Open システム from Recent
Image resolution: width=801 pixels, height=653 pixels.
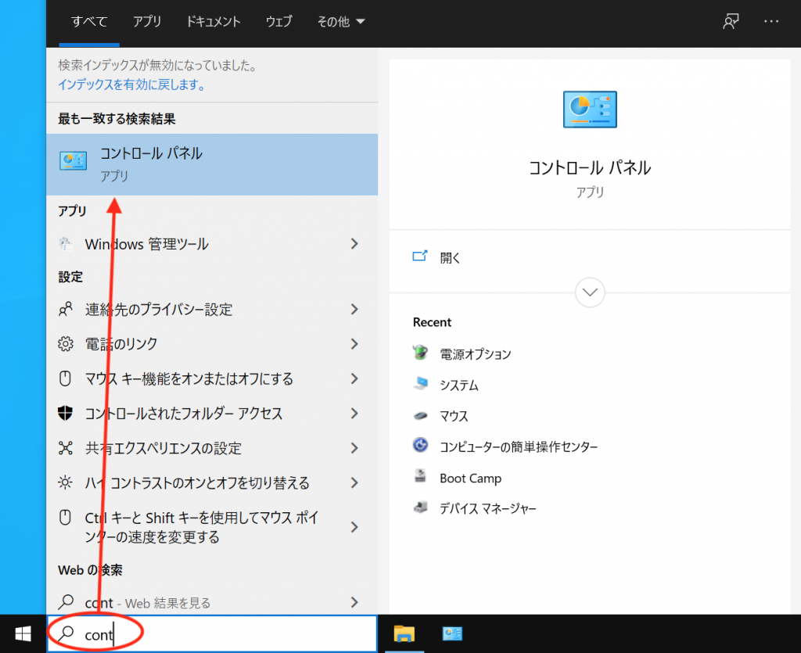click(458, 385)
